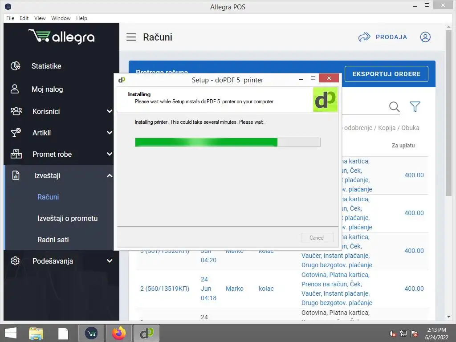Open File Explorer from taskbar

(36, 333)
